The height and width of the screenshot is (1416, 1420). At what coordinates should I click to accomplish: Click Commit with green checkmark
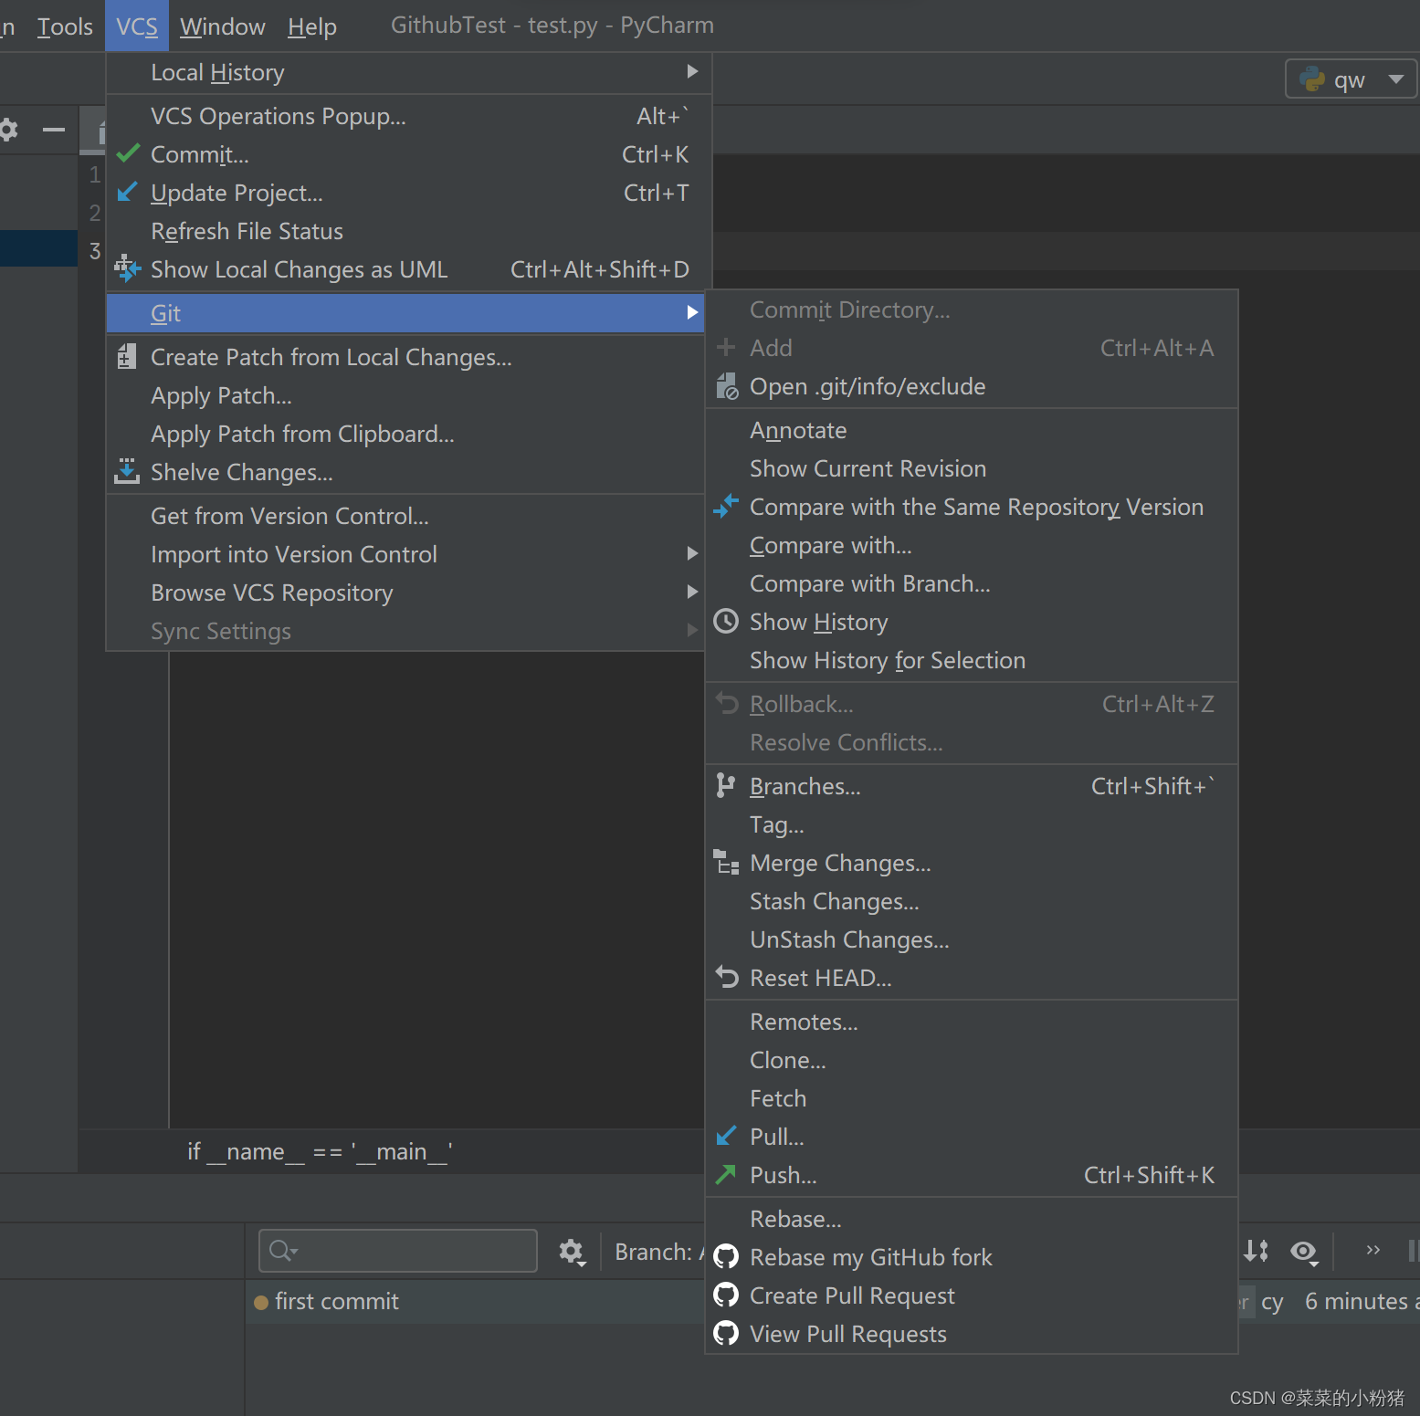coord(408,154)
